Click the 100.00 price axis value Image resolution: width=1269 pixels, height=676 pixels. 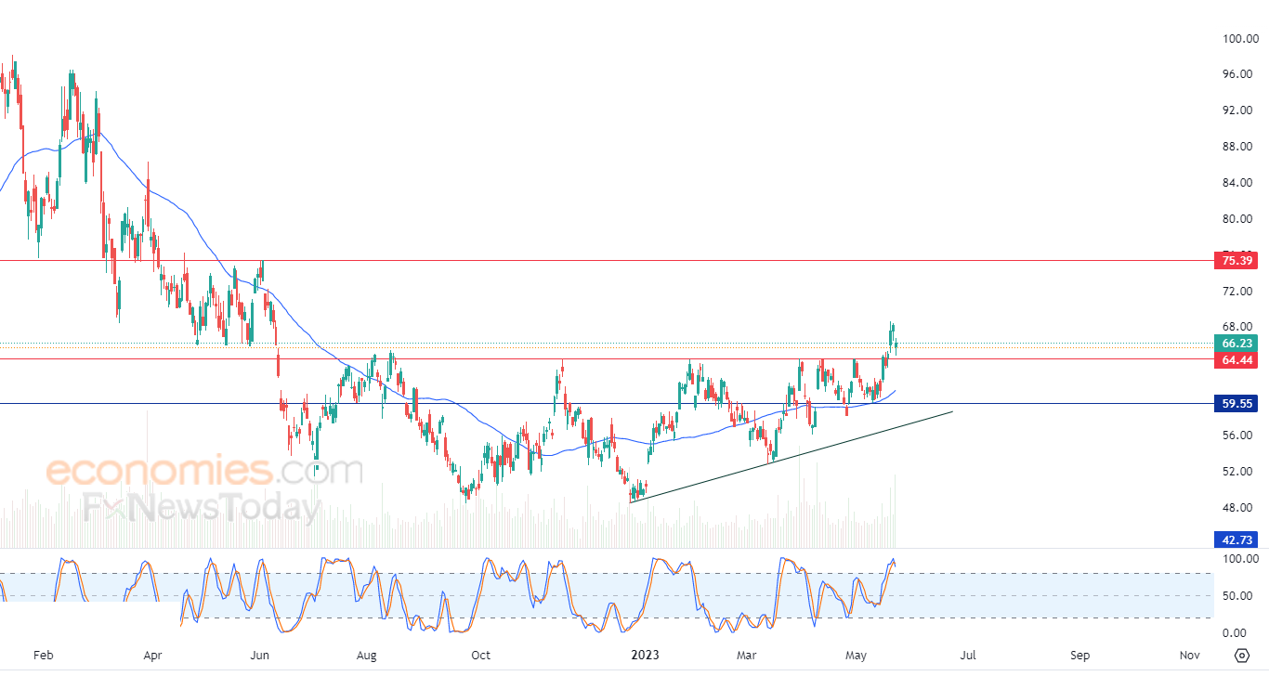(x=1239, y=39)
